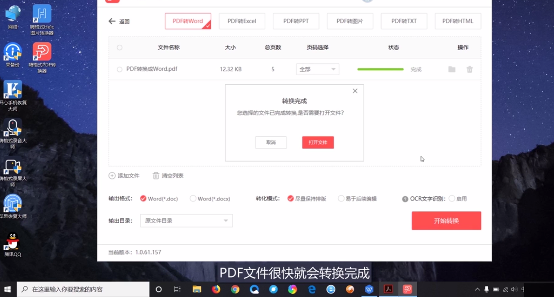The image size is (554, 297).
Task: Click the OCR文字识别 help question icon
Action: 405,199
